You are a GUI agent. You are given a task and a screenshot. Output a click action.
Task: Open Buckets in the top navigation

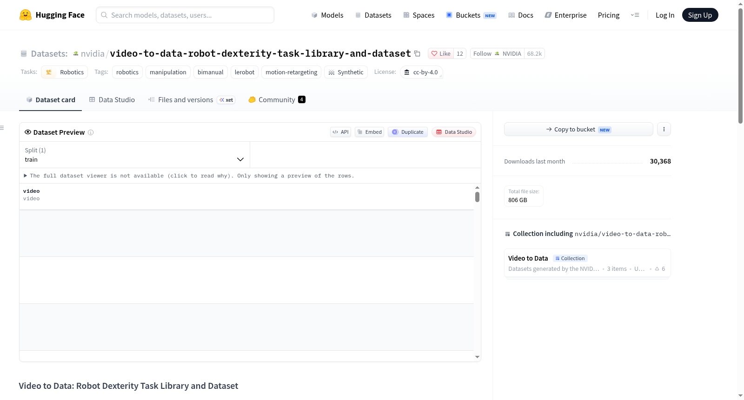pos(471,15)
